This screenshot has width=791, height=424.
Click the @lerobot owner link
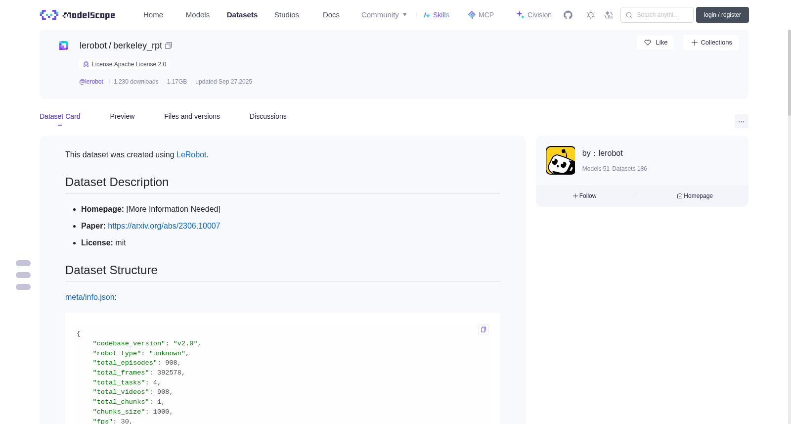point(91,82)
